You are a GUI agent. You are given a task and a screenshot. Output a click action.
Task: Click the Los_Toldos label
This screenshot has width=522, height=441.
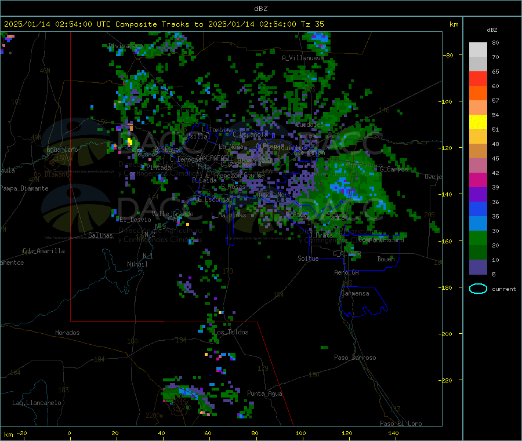click(x=231, y=332)
